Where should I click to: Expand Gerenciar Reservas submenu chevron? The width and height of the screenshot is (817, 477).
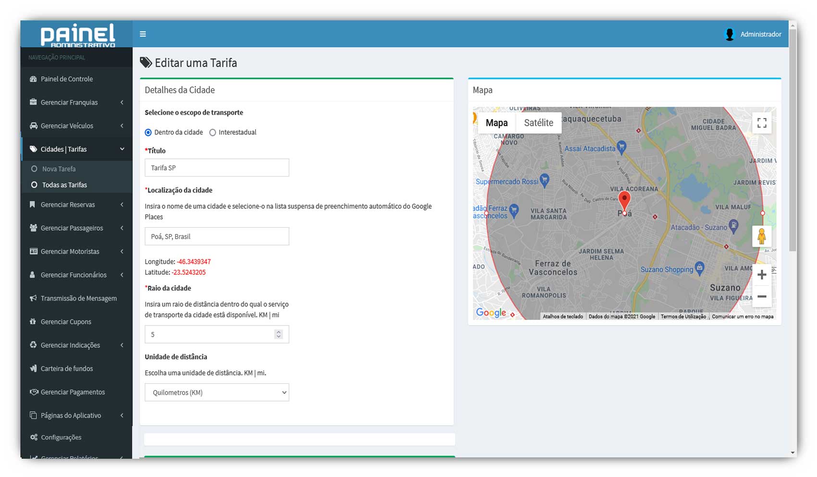pos(122,205)
